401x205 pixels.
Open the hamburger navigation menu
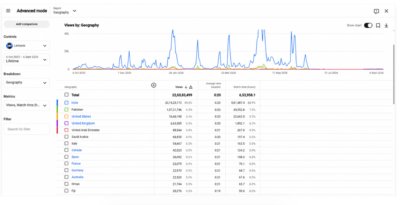pos(8,11)
